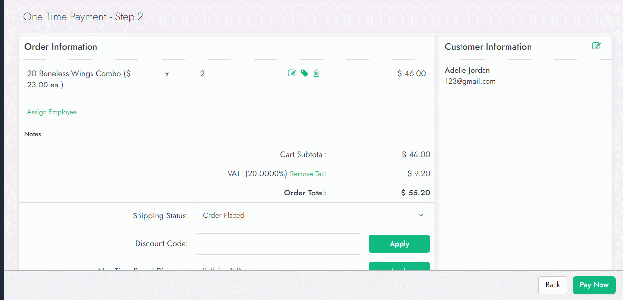This screenshot has width=623, height=300.
Task: Expand the Non Time Based Discount dropdown
Action: click(x=278, y=268)
